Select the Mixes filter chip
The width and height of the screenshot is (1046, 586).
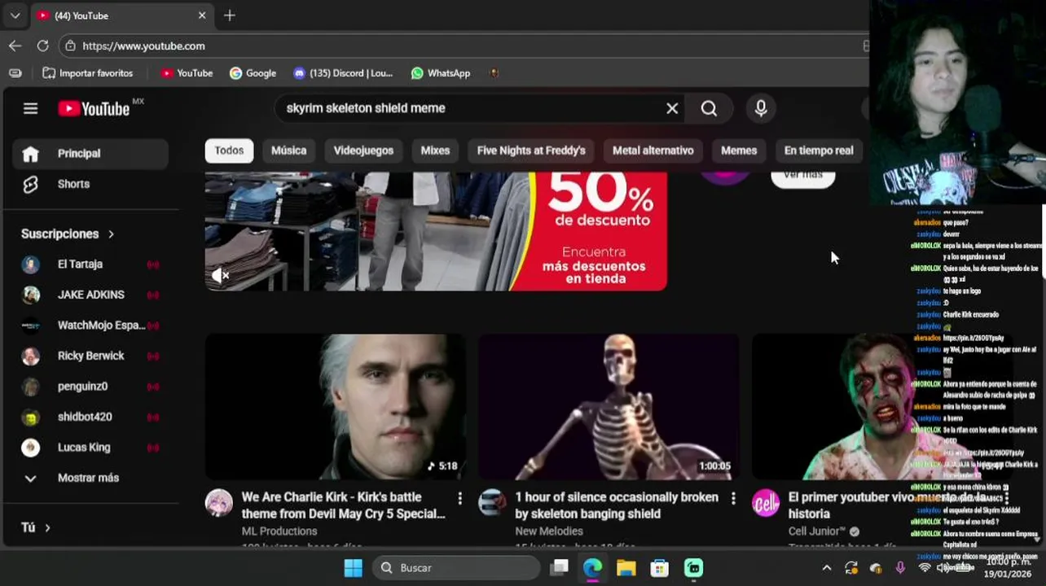(x=435, y=151)
